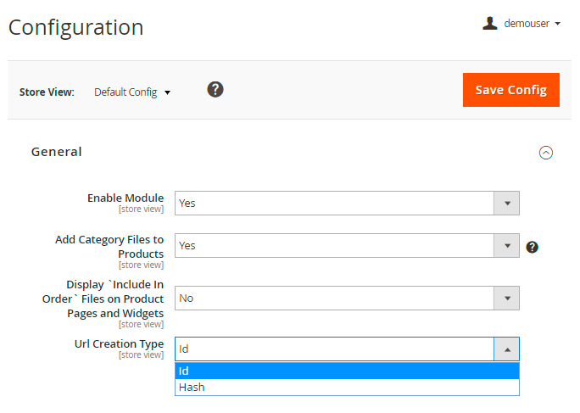Click the Save Config button
This screenshot has width=580, height=413.
[x=510, y=90]
